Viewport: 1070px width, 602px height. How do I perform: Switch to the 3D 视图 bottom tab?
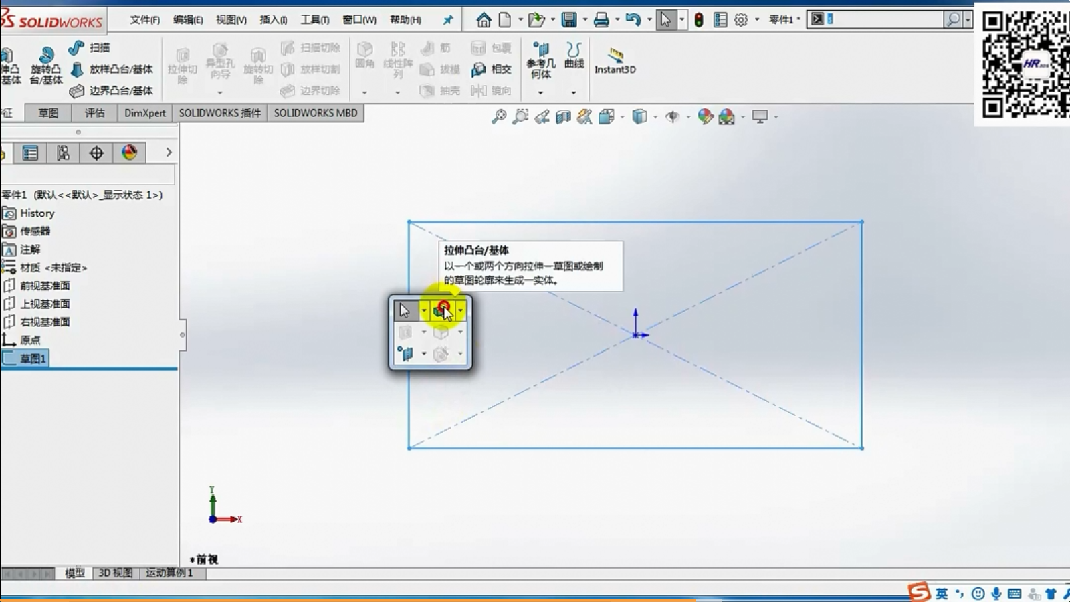pyautogui.click(x=115, y=573)
